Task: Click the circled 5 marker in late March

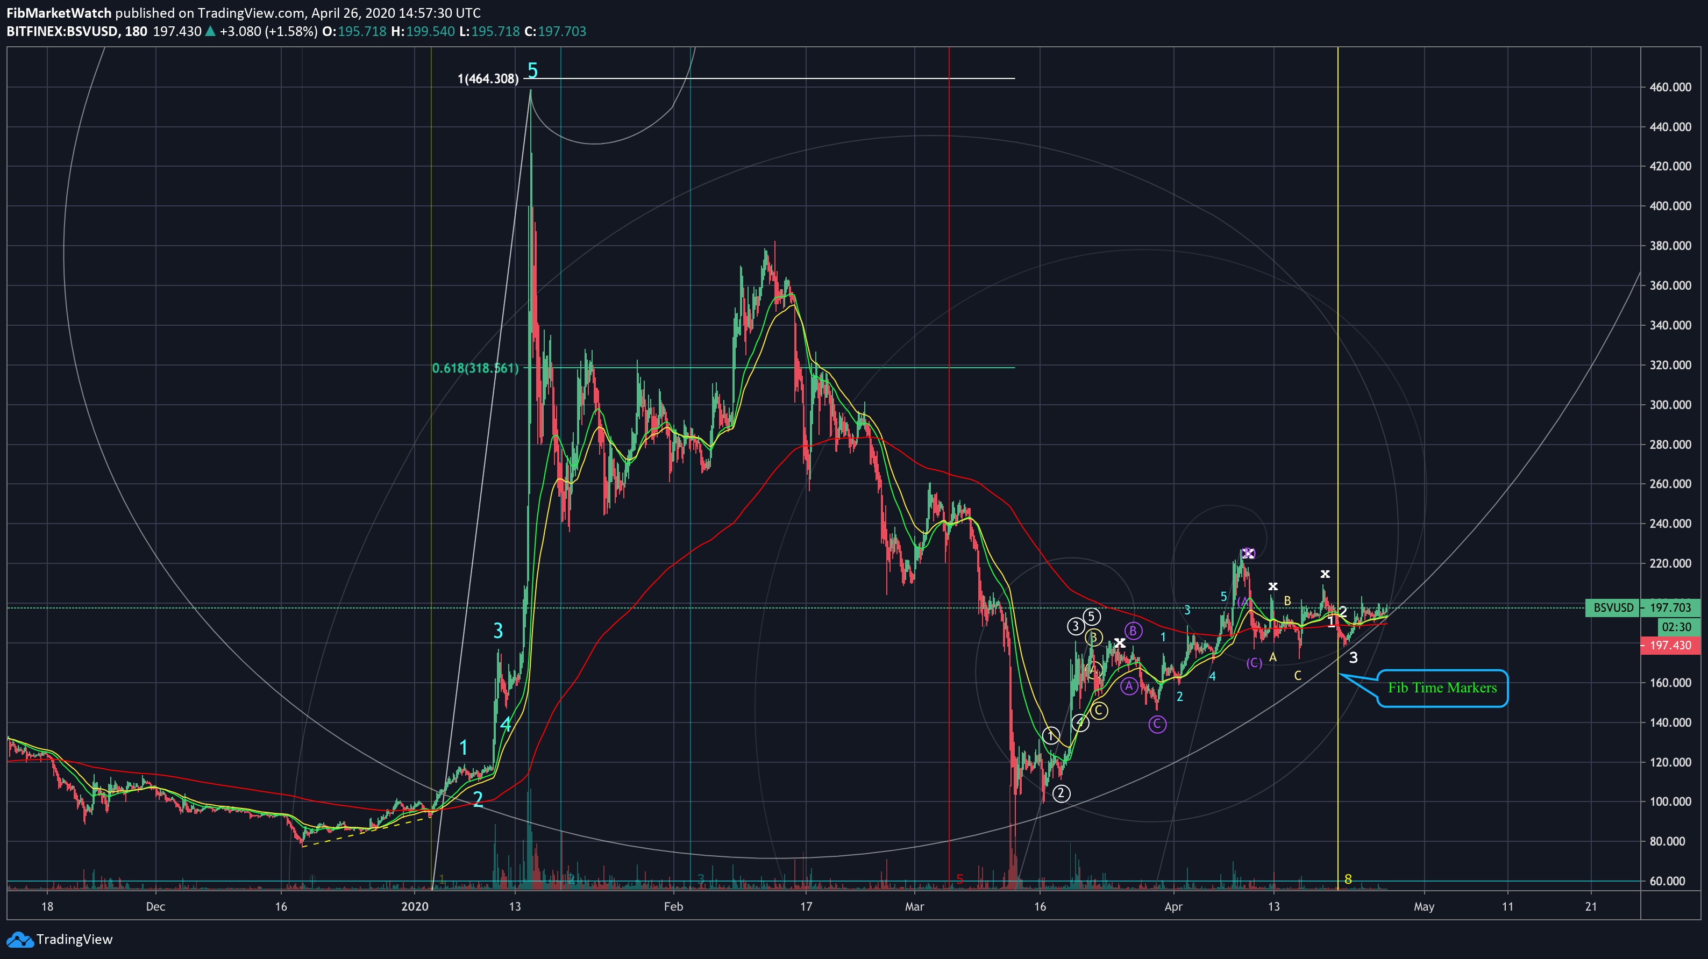Action: coord(1091,617)
